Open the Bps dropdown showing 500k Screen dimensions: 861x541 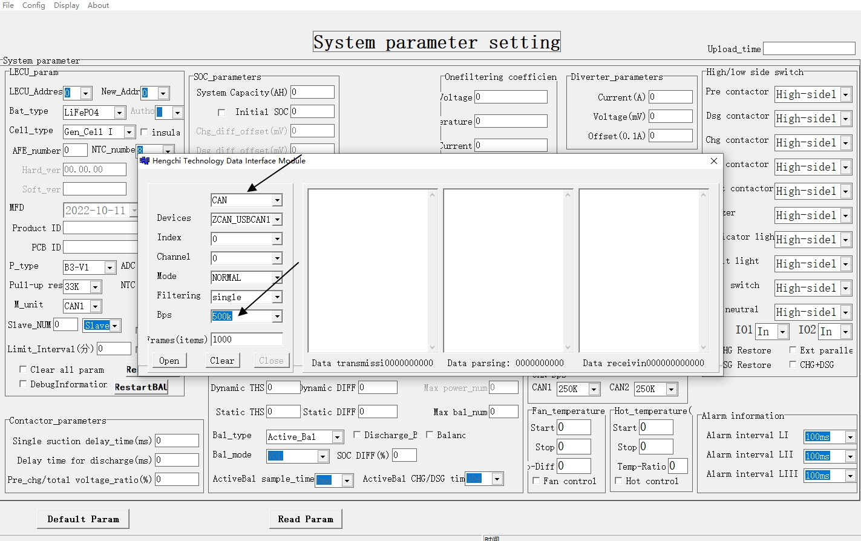click(x=277, y=316)
